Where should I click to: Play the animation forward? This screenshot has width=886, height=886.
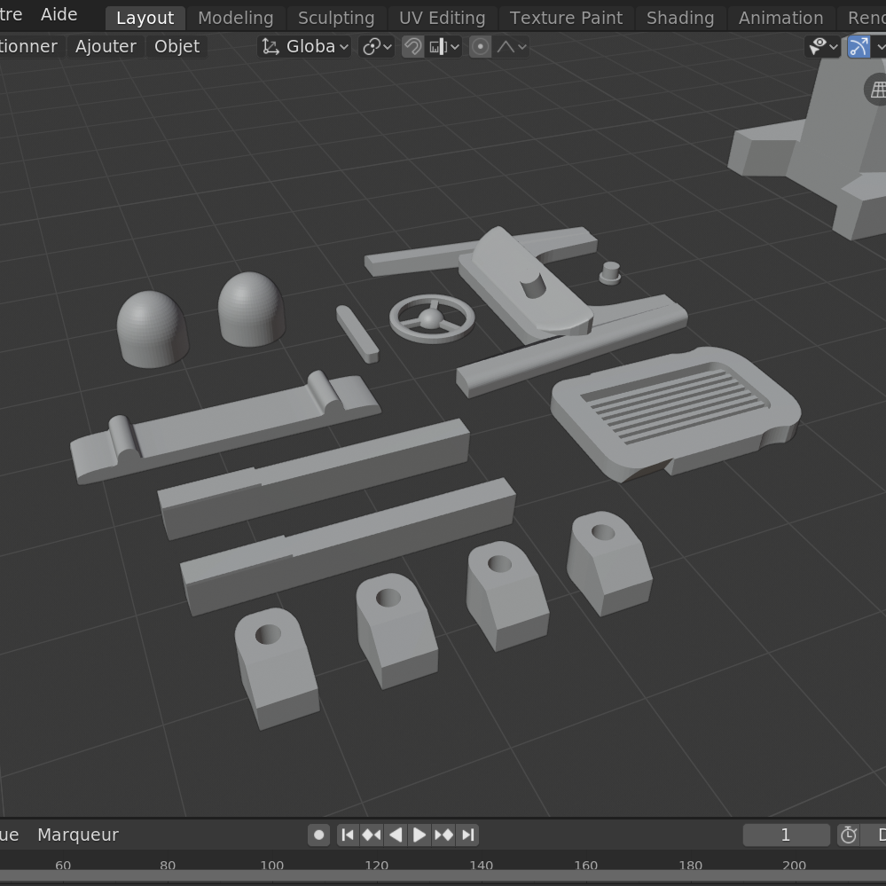pyautogui.click(x=419, y=835)
